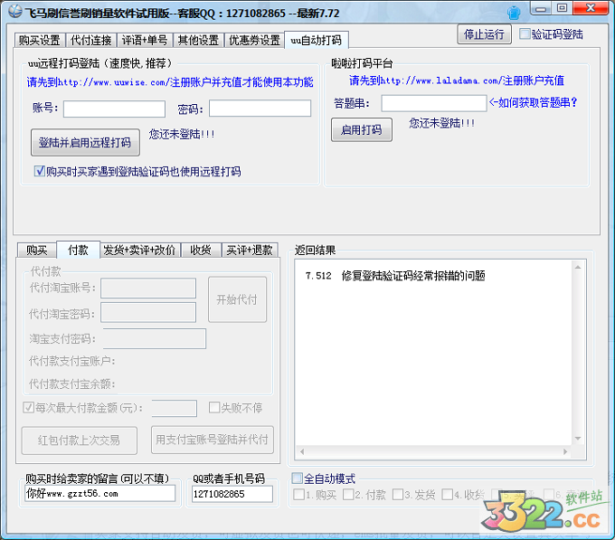This screenshot has width=615, height=540.
Task: Toggle the 验证码登陆 checkbox
Action: [525, 33]
